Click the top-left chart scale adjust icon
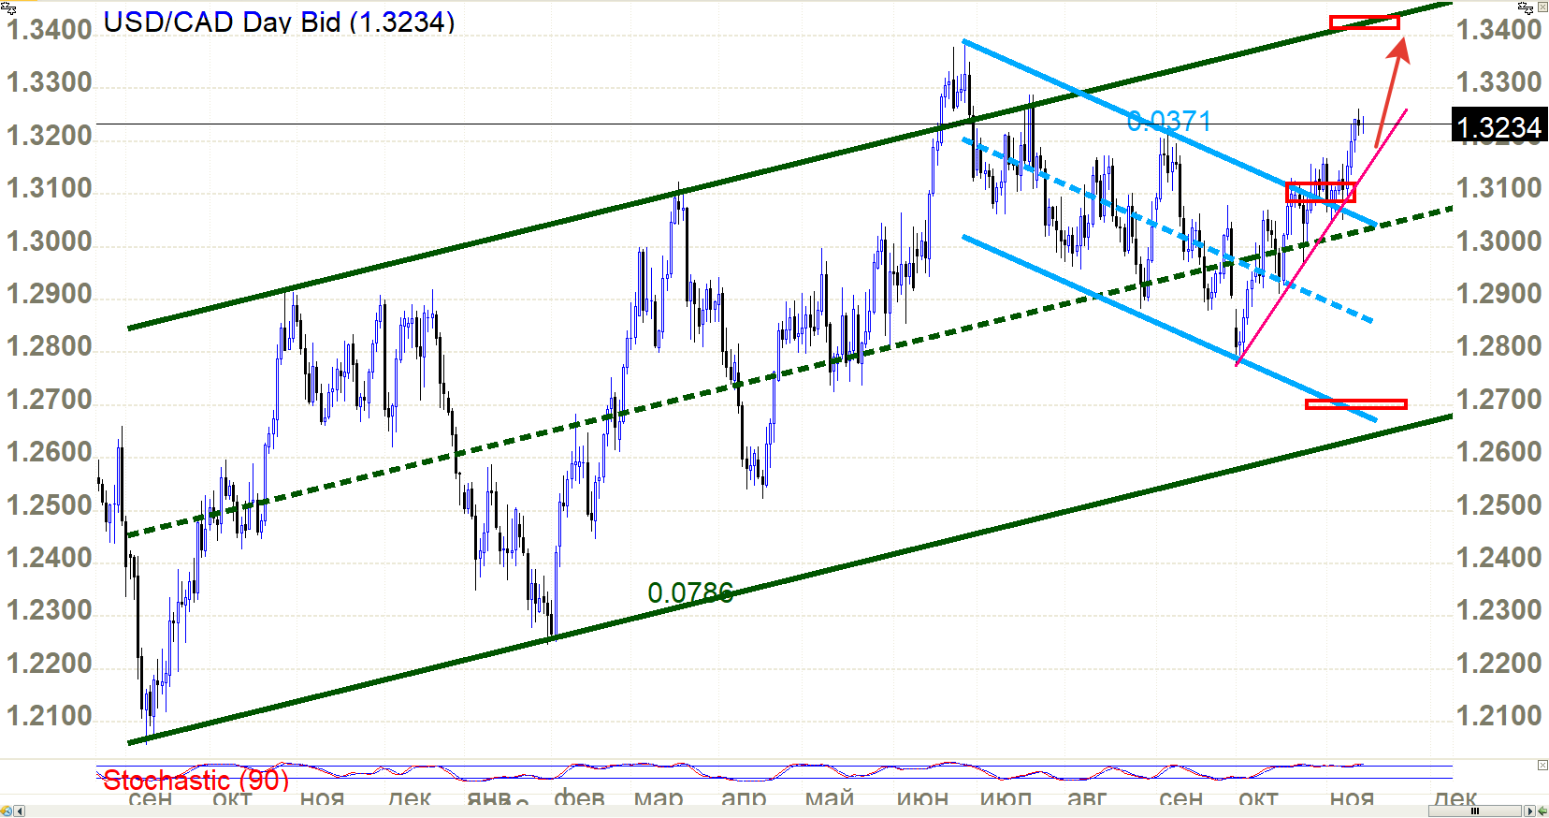1549x818 pixels. point(7,8)
